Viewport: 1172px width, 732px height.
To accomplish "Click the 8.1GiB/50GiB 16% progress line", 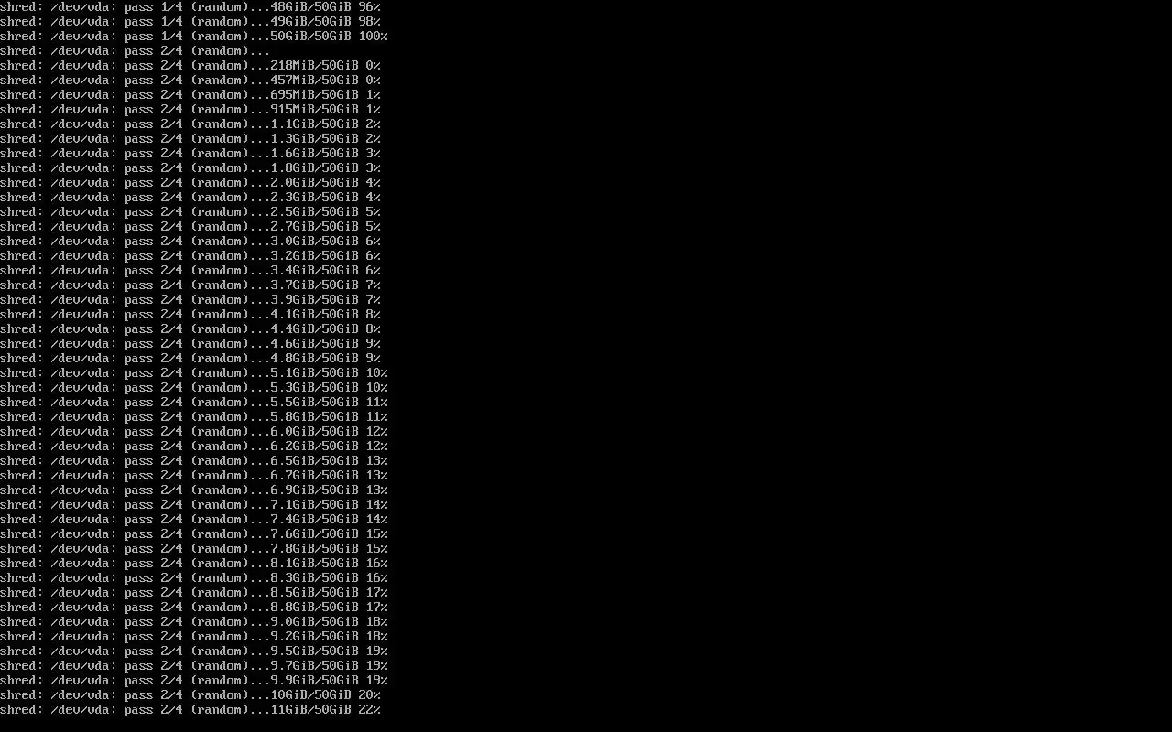I will tap(194, 564).
